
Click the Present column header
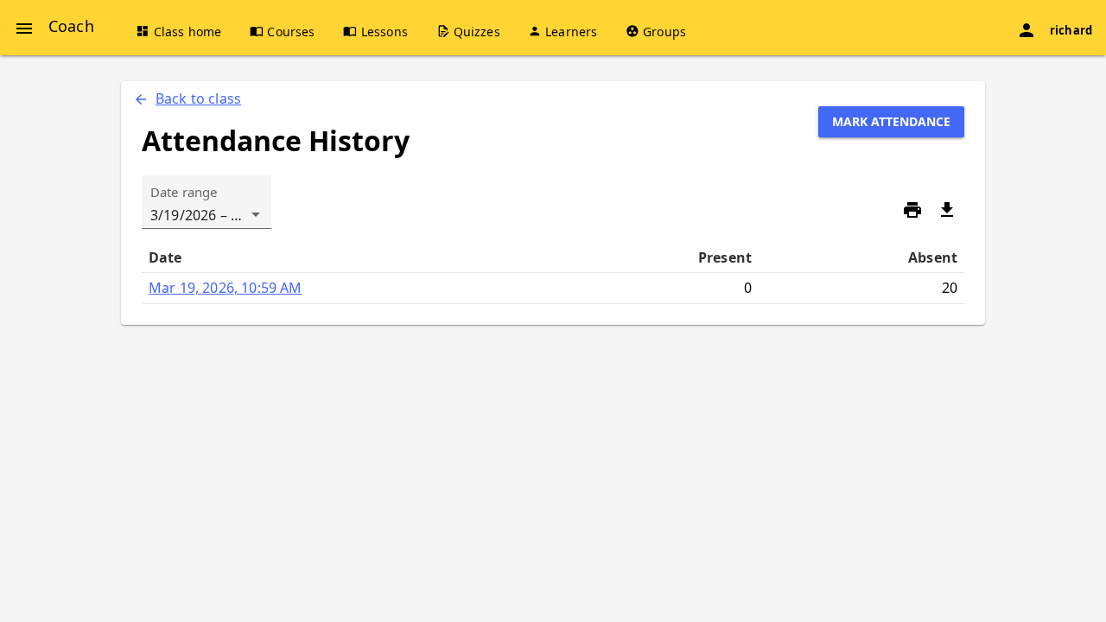click(724, 257)
